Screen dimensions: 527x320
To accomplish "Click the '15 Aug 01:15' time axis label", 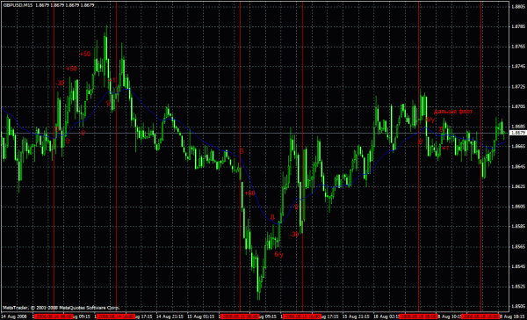I will pyautogui.click(x=202, y=316).
